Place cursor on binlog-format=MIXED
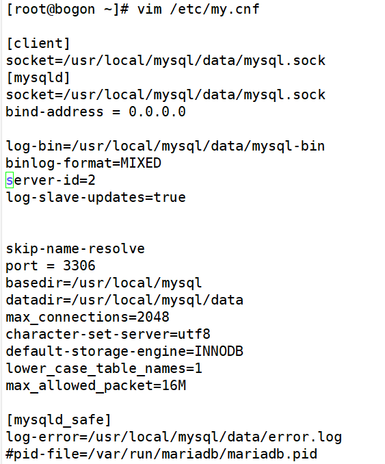385x464 pixels. 83,163
